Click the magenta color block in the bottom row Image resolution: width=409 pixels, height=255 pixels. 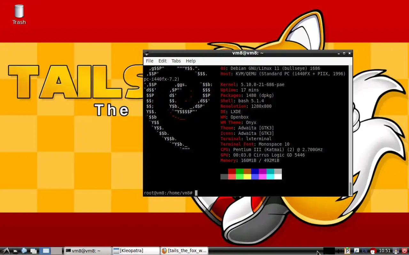click(263, 177)
